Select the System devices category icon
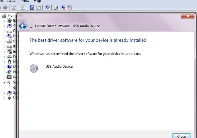The image size is (197, 138). (x=9, y=93)
